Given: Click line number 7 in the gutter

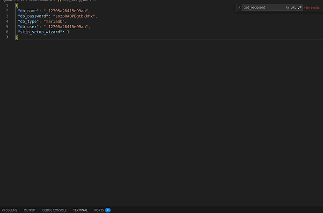Looking at the screenshot, I should [7, 37].
